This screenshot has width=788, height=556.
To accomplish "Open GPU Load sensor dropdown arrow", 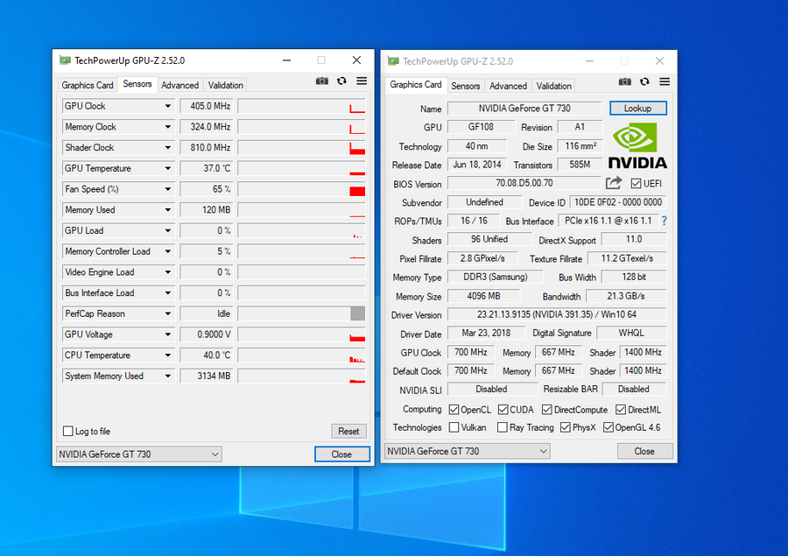I will (168, 231).
